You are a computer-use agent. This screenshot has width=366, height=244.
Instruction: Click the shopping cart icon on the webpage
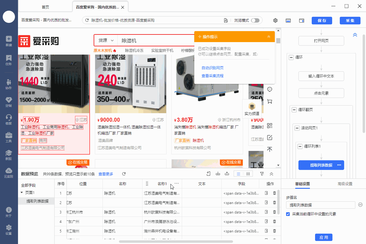pyautogui.click(x=270, y=101)
